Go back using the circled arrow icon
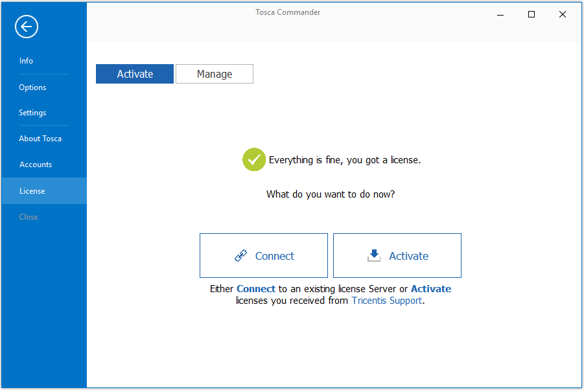The width and height of the screenshot is (584, 390). coord(27,27)
